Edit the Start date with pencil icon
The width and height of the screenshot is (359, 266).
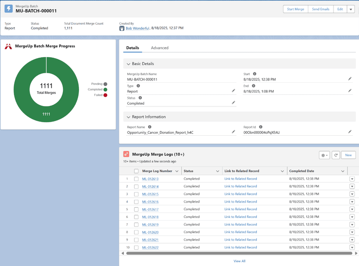350,79
